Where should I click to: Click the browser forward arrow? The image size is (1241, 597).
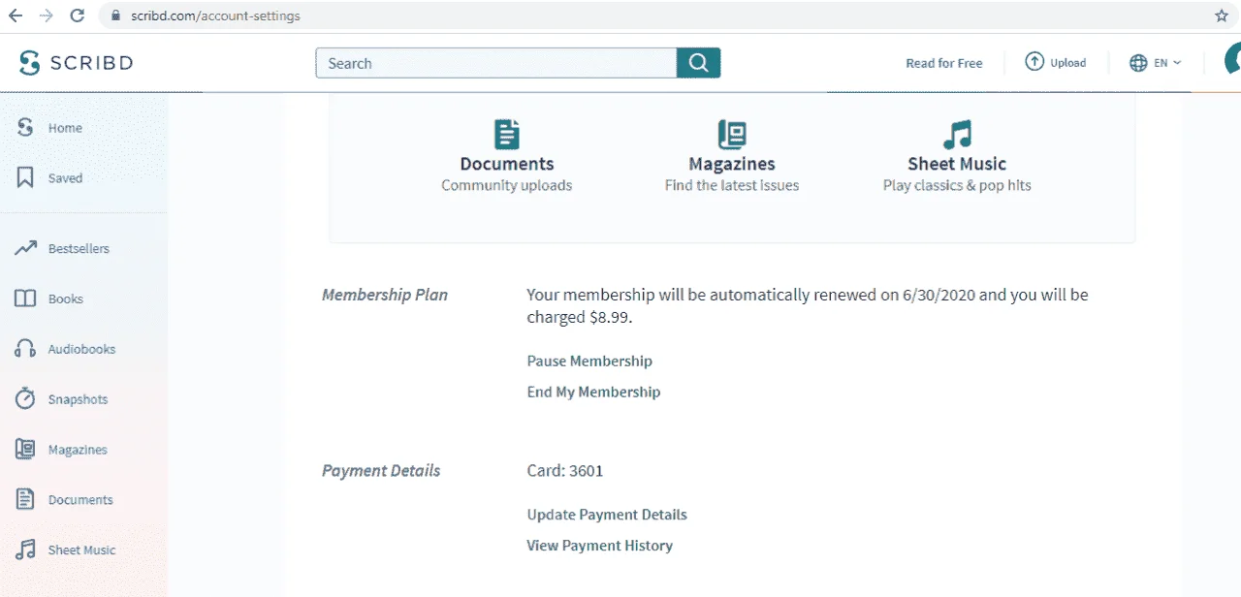point(47,16)
